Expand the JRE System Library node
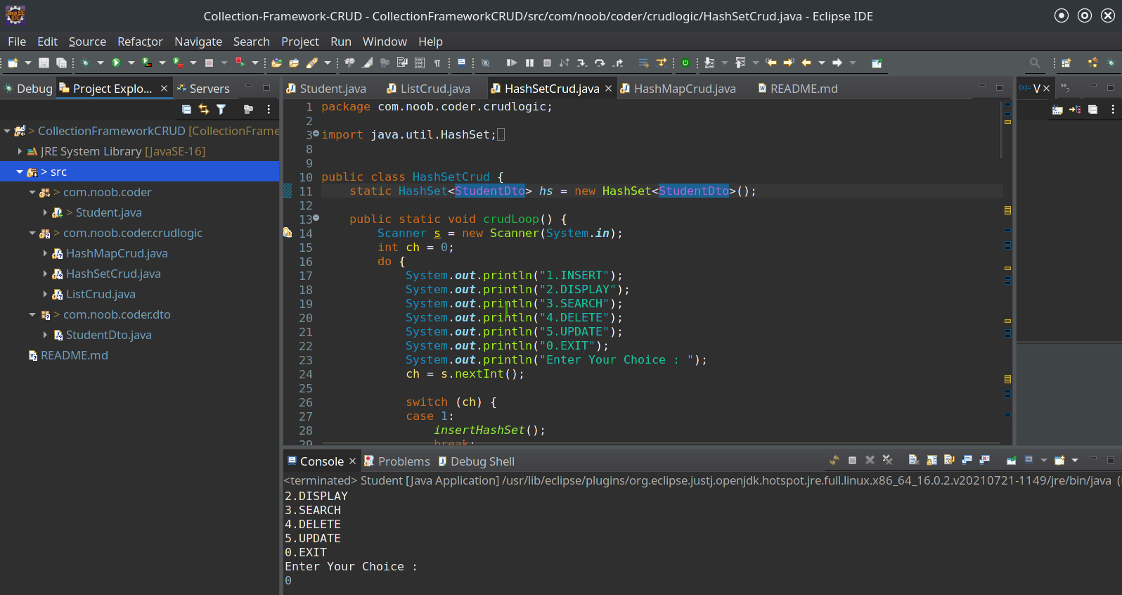This screenshot has height=595, width=1122. (20, 151)
